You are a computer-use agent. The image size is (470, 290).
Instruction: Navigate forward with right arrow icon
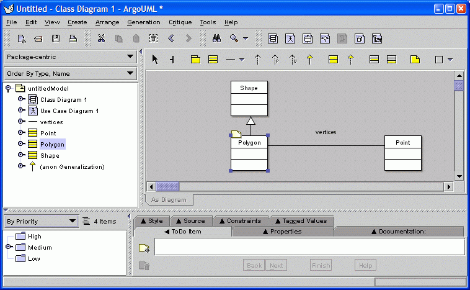pyautogui.click(x=188, y=39)
